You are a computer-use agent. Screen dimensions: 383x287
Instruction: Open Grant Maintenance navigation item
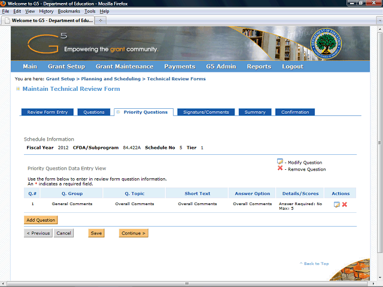click(124, 66)
